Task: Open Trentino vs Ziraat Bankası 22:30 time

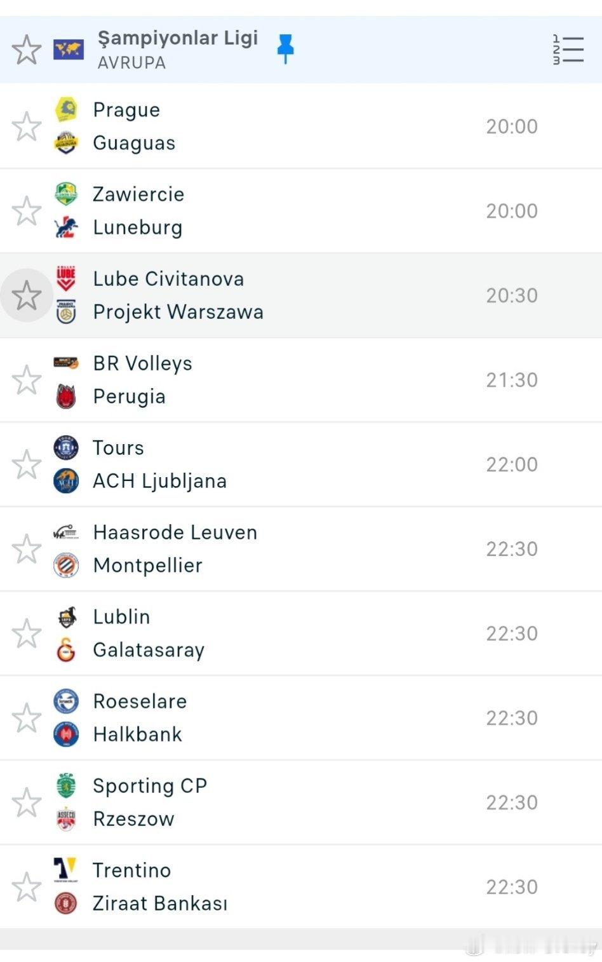Action: click(x=511, y=887)
